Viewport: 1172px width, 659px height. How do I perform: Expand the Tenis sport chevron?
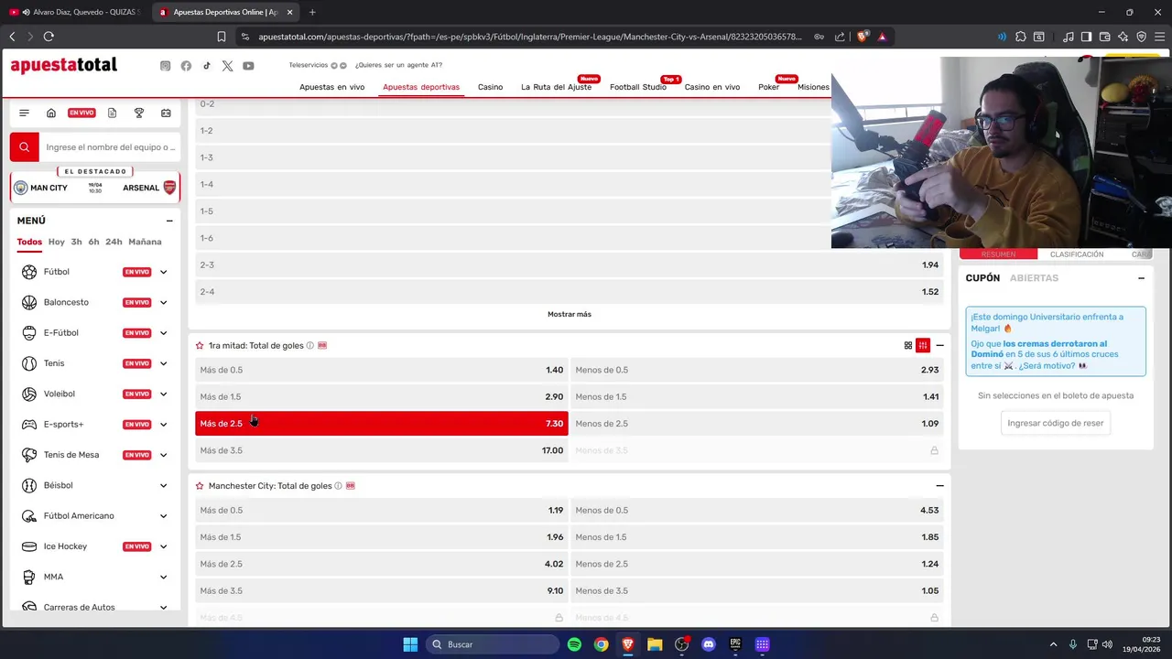tap(163, 363)
